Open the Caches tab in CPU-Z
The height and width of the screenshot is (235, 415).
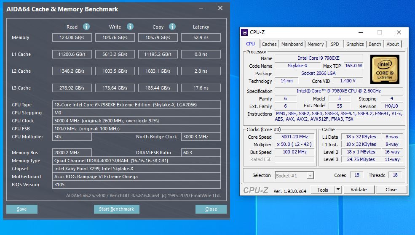[269, 44]
